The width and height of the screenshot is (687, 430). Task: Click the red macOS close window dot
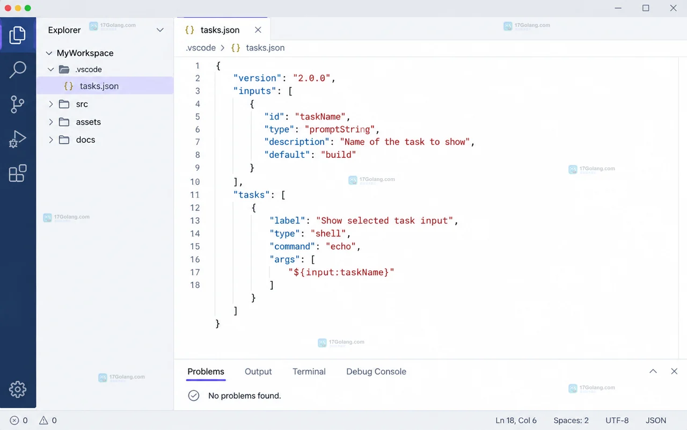tap(8, 8)
